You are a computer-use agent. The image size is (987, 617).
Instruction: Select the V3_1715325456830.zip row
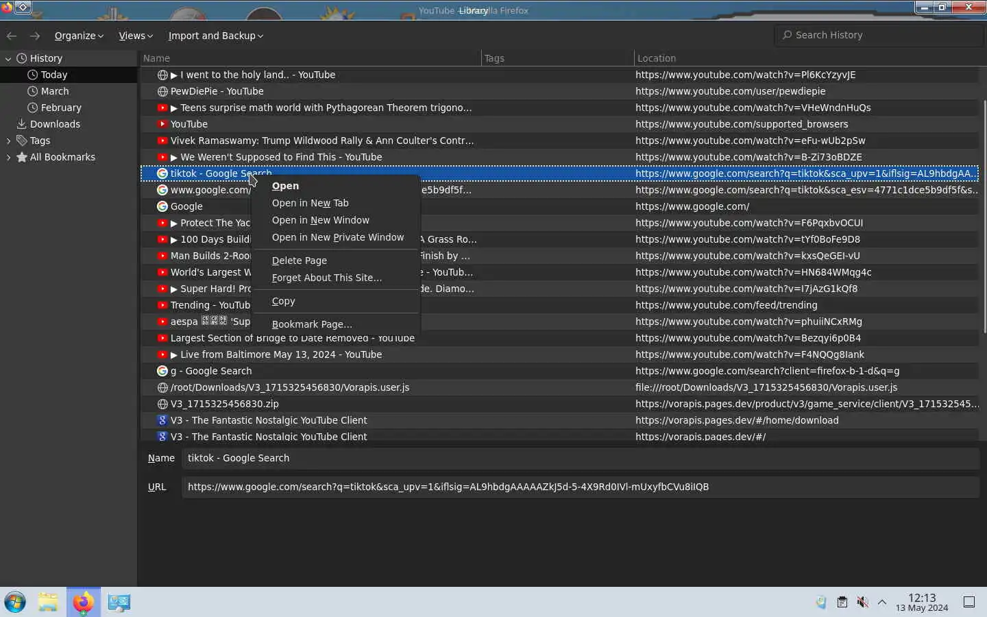[x=559, y=404]
